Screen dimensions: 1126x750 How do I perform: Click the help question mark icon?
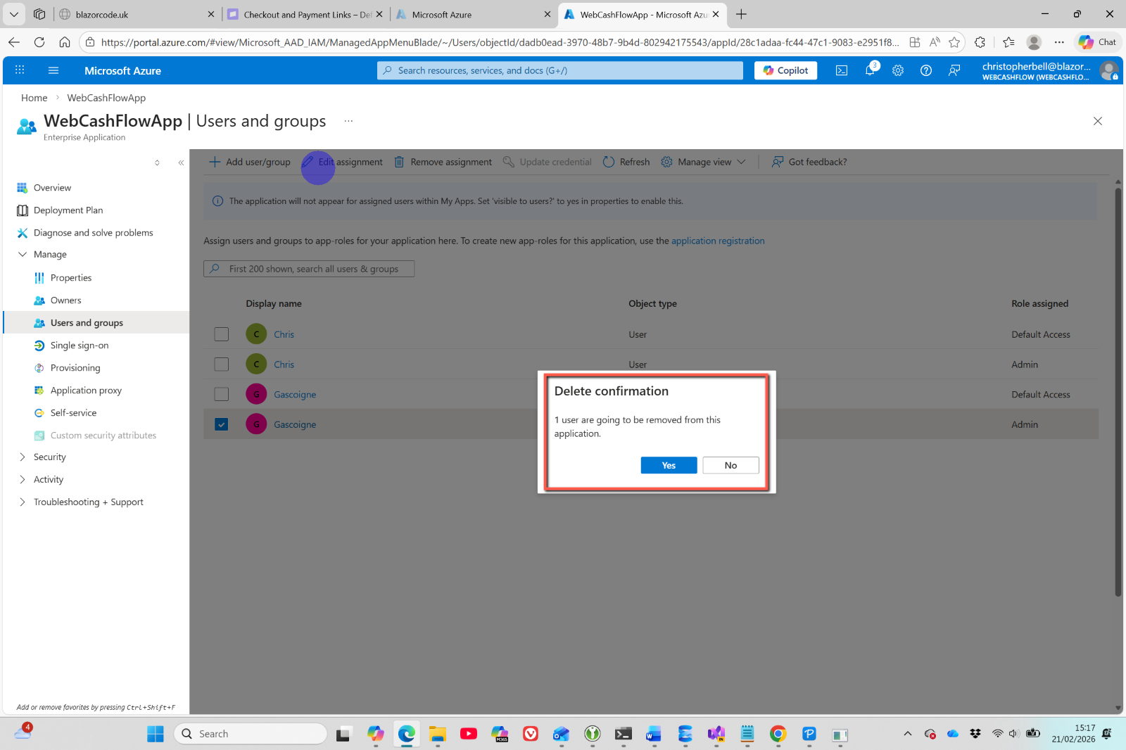[926, 70]
